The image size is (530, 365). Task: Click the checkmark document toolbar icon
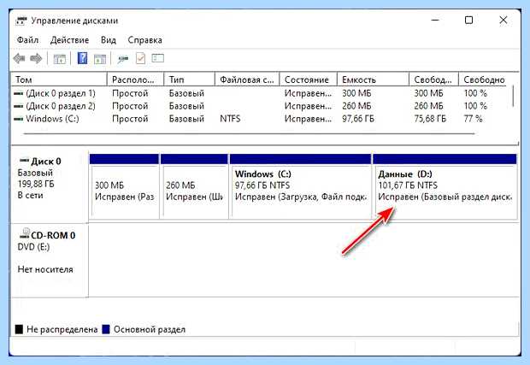coord(140,58)
